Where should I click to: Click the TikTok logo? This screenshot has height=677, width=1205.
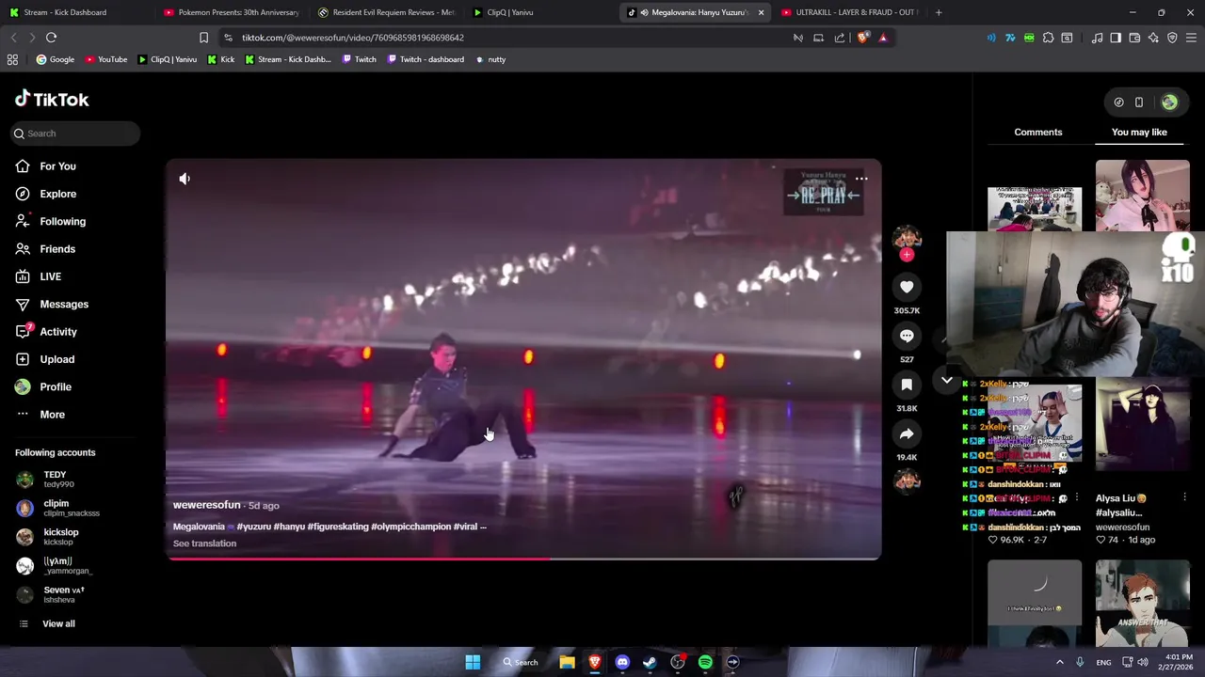[x=52, y=99]
